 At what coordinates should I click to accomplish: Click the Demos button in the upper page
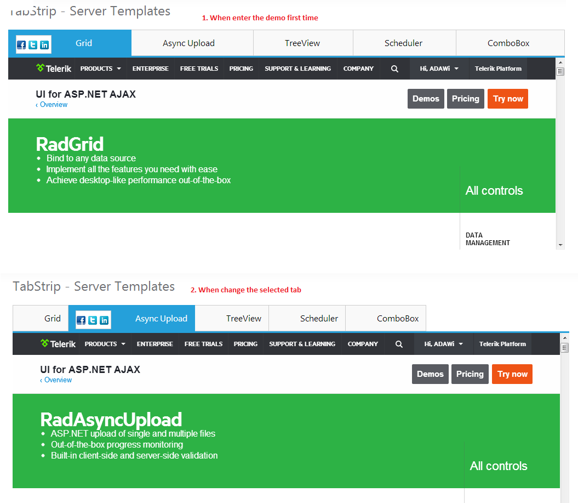(426, 99)
